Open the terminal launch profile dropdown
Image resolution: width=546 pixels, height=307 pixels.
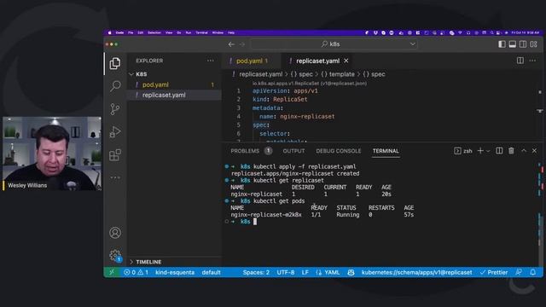(x=488, y=151)
